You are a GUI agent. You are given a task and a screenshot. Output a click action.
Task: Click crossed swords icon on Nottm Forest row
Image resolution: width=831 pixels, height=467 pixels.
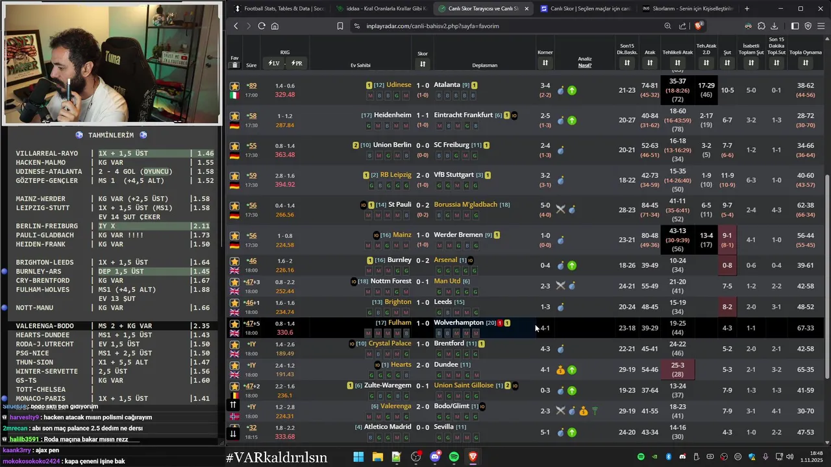pos(561,286)
